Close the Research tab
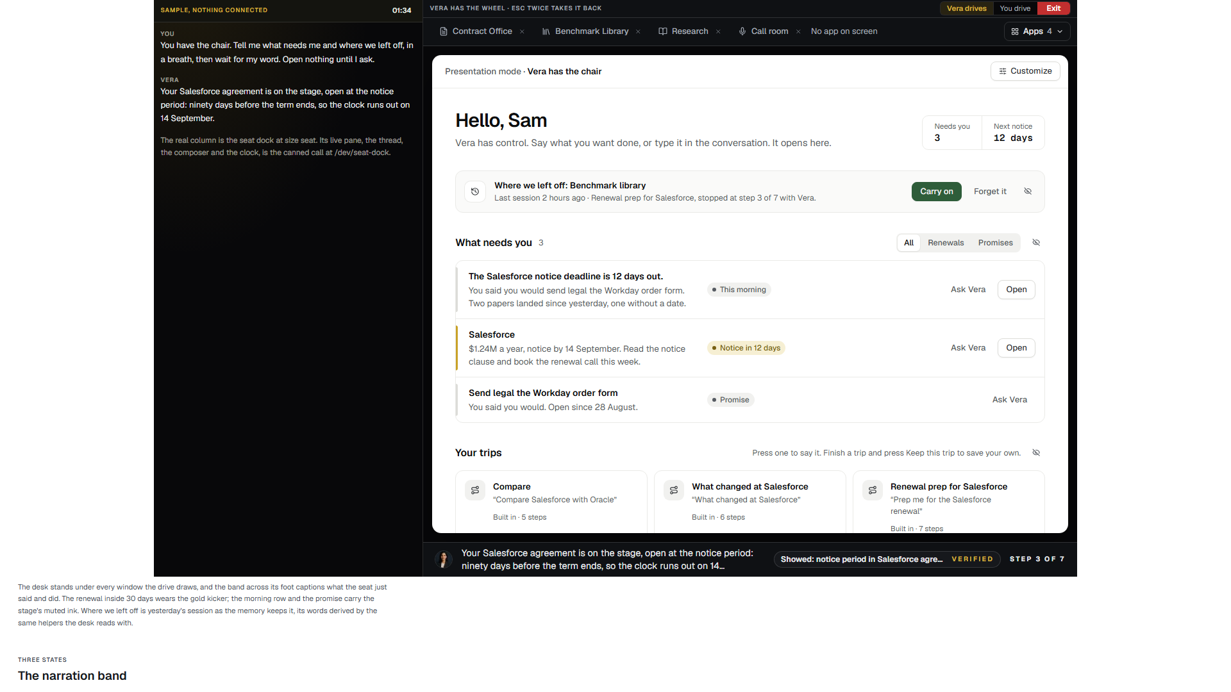 718,31
